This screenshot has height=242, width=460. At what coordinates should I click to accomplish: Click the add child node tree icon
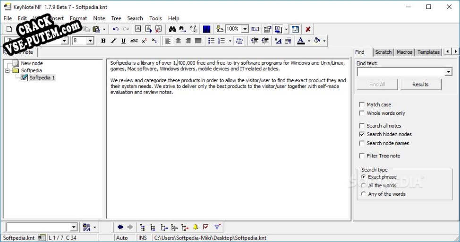(164, 227)
